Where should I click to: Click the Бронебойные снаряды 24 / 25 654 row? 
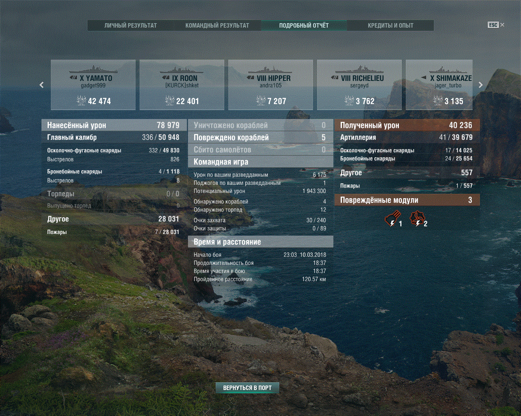tap(406, 158)
